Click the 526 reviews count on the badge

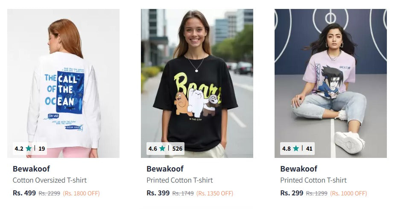tap(177, 149)
